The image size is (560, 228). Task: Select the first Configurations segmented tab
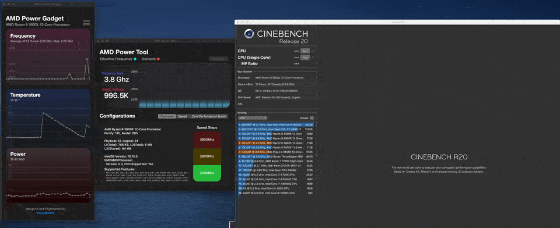click(167, 116)
